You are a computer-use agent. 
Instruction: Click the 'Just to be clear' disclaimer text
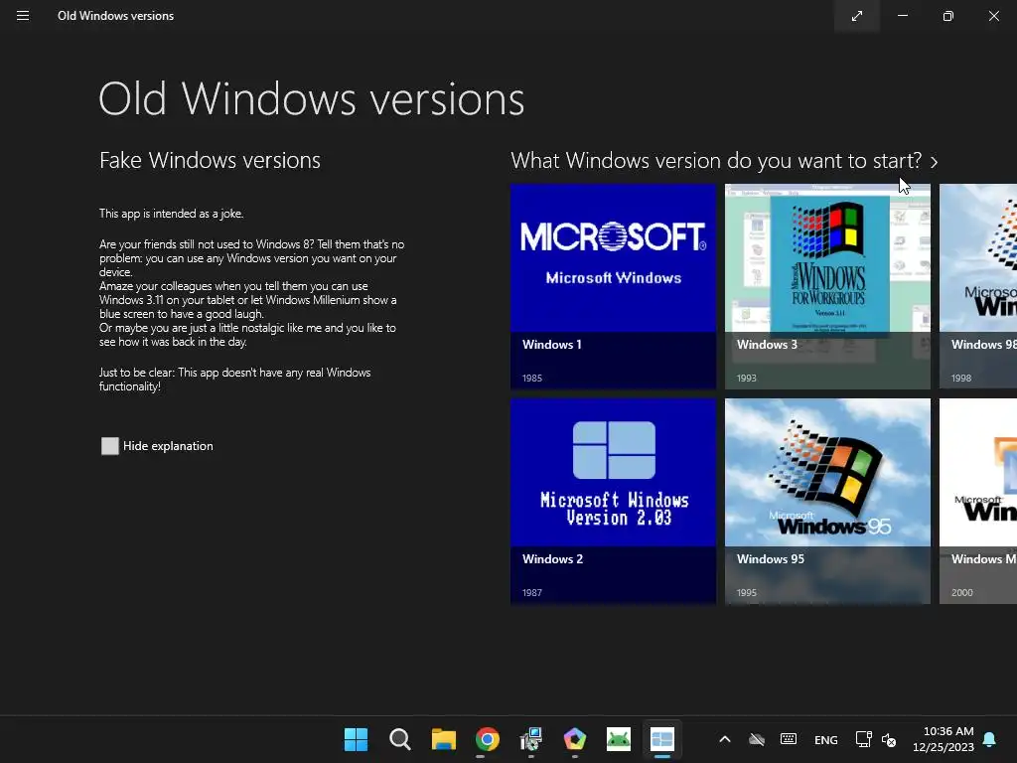234,380
